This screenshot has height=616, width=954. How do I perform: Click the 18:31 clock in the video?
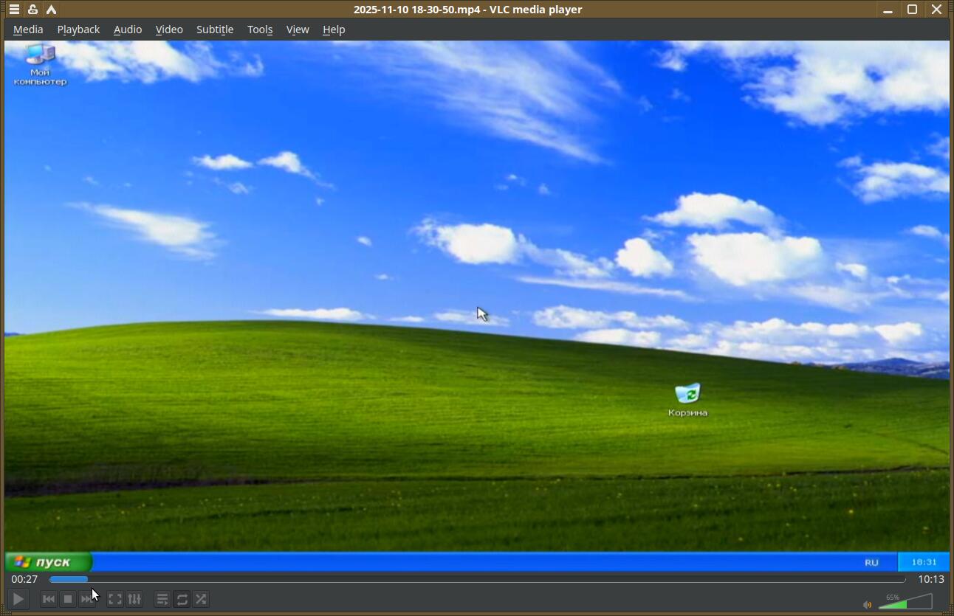(x=924, y=562)
